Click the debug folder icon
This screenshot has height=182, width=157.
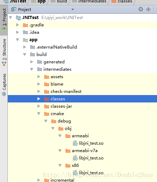point(54,121)
